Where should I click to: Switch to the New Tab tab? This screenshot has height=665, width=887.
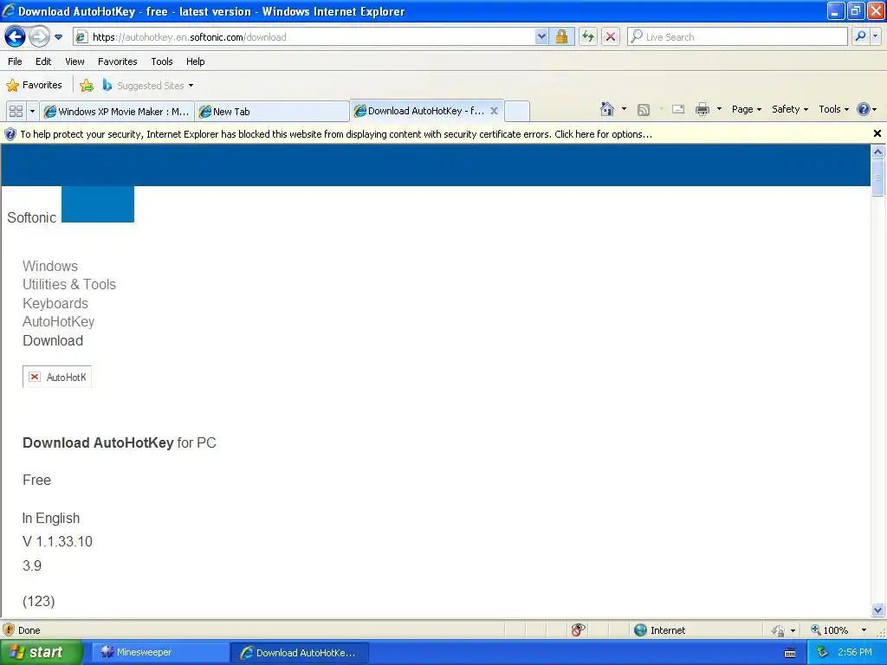(271, 112)
